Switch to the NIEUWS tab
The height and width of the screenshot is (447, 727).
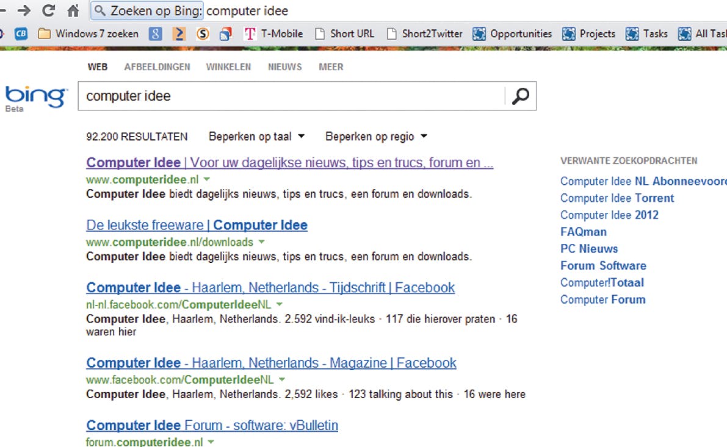tap(284, 67)
